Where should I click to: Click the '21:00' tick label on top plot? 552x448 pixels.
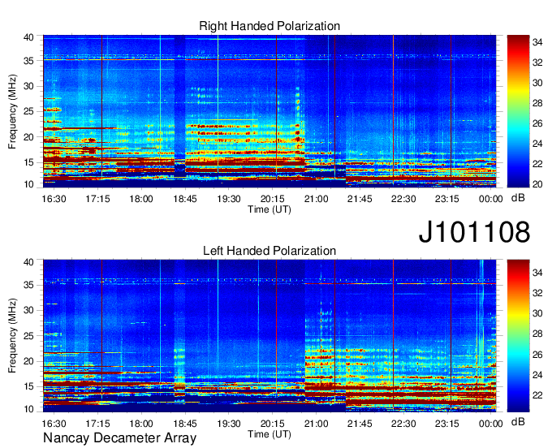coord(316,199)
